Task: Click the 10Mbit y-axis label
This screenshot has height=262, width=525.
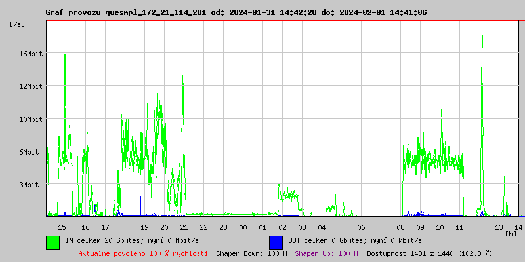Action: coord(30,119)
